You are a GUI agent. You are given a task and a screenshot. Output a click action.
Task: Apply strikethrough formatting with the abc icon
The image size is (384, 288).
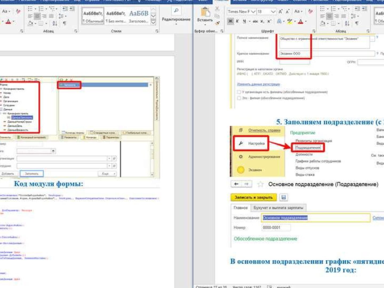click(x=255, y=21)
